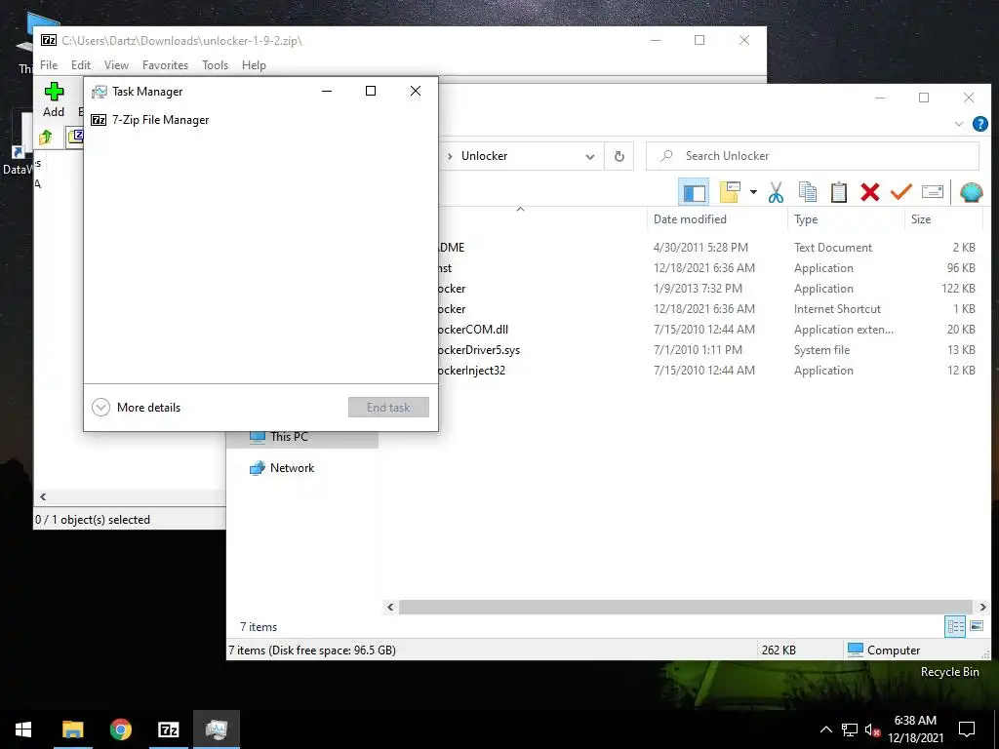999x749 pixels.
Task: Open the notification center icon
Action: click(967, 729)
